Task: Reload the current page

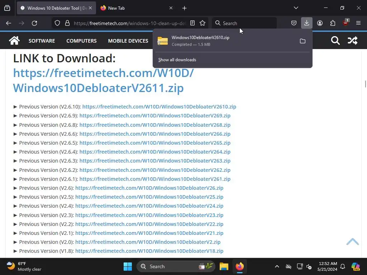Action: point(34,23)
